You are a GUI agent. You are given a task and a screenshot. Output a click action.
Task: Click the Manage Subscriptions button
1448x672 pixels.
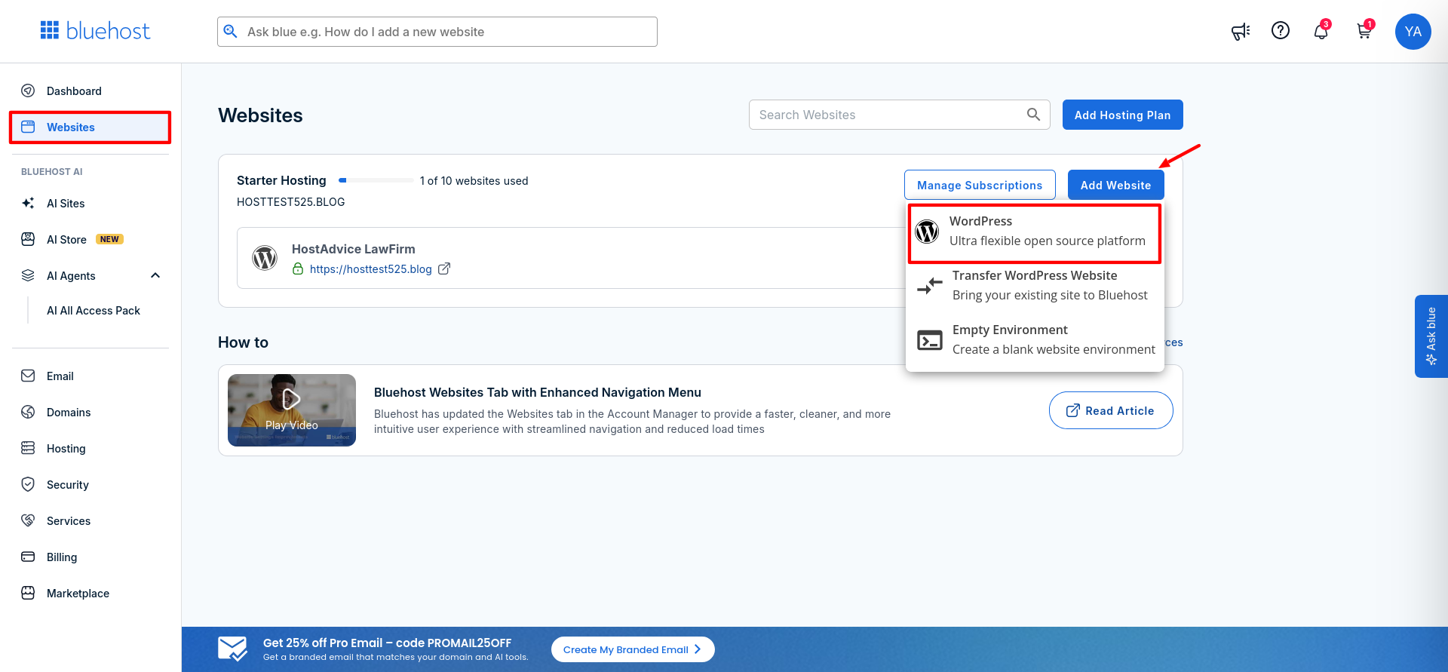point(980,185)
